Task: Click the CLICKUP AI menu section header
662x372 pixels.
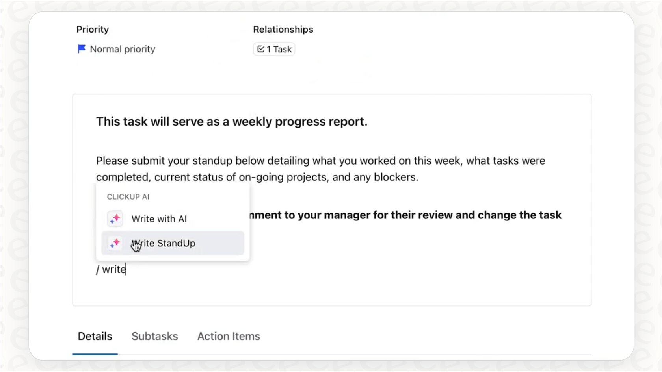Action: [x=128, y=197]
